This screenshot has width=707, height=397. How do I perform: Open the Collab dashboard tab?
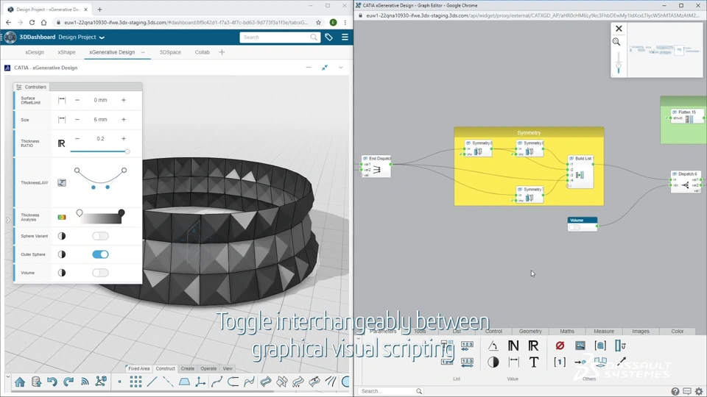(x=202, y=52)
